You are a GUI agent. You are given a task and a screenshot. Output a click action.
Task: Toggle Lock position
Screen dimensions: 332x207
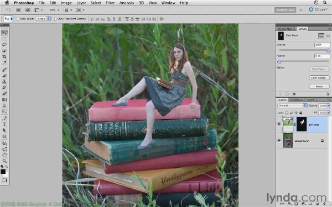296,113
